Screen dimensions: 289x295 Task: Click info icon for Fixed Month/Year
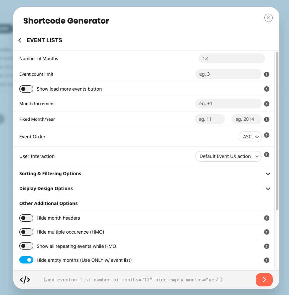[267, 119]
